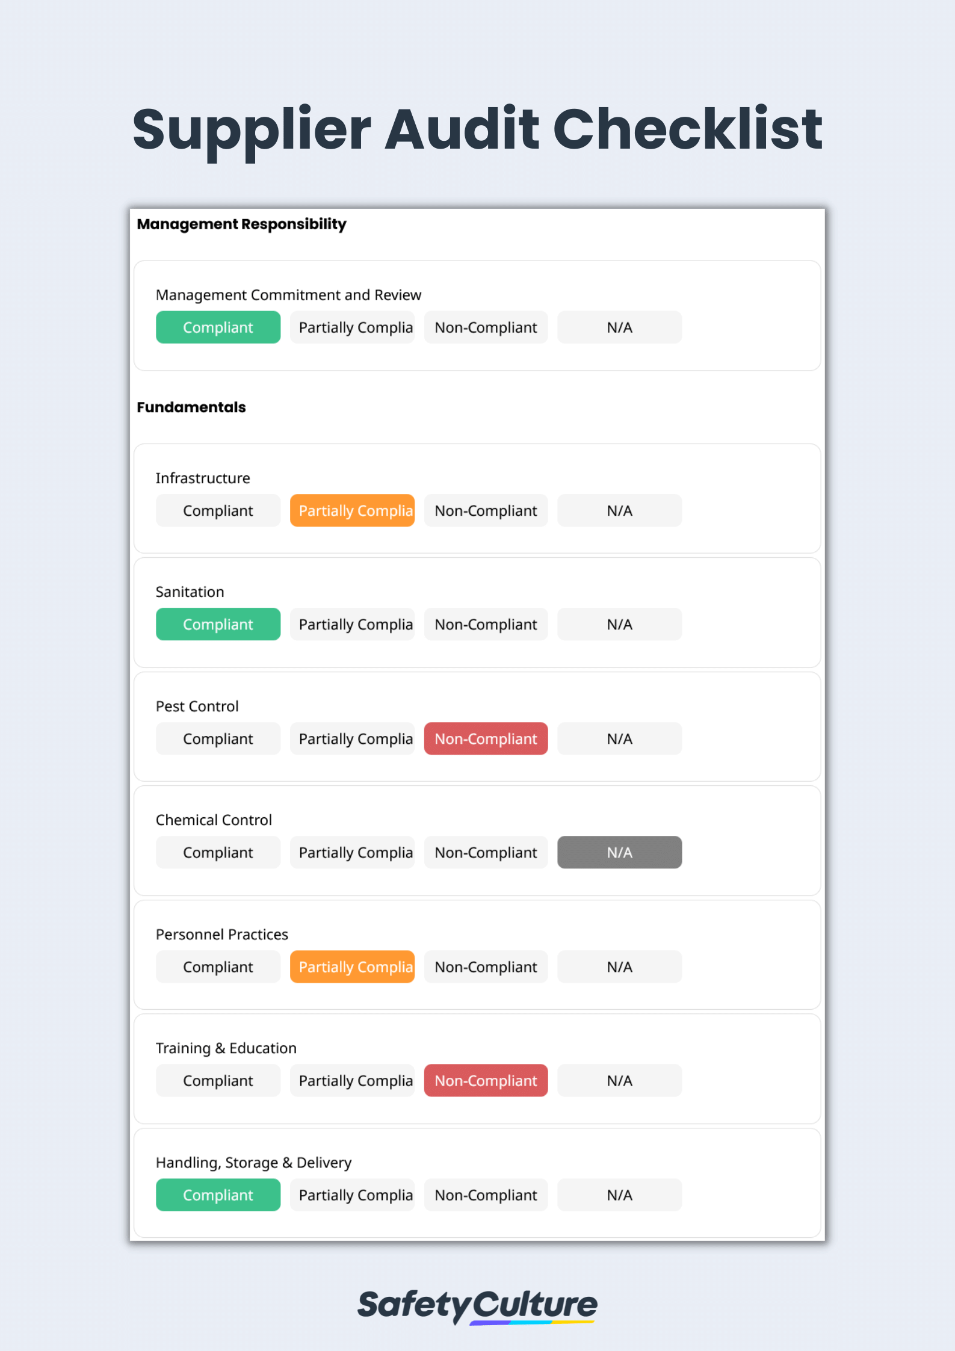Image resolution: width=955 pixels, height=1351 pixels.
Task: Mark Personnel Practices as Partially Compliant
Action: pos(352,966)
